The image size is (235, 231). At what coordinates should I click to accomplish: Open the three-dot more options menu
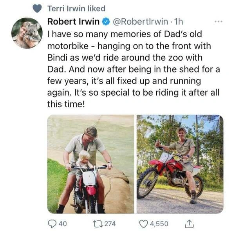point(218,22)
